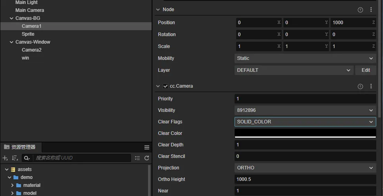The height and width of the screenshot is (196, 383).
Task: Edit the Rotation Y field
Action: [306, 35]
